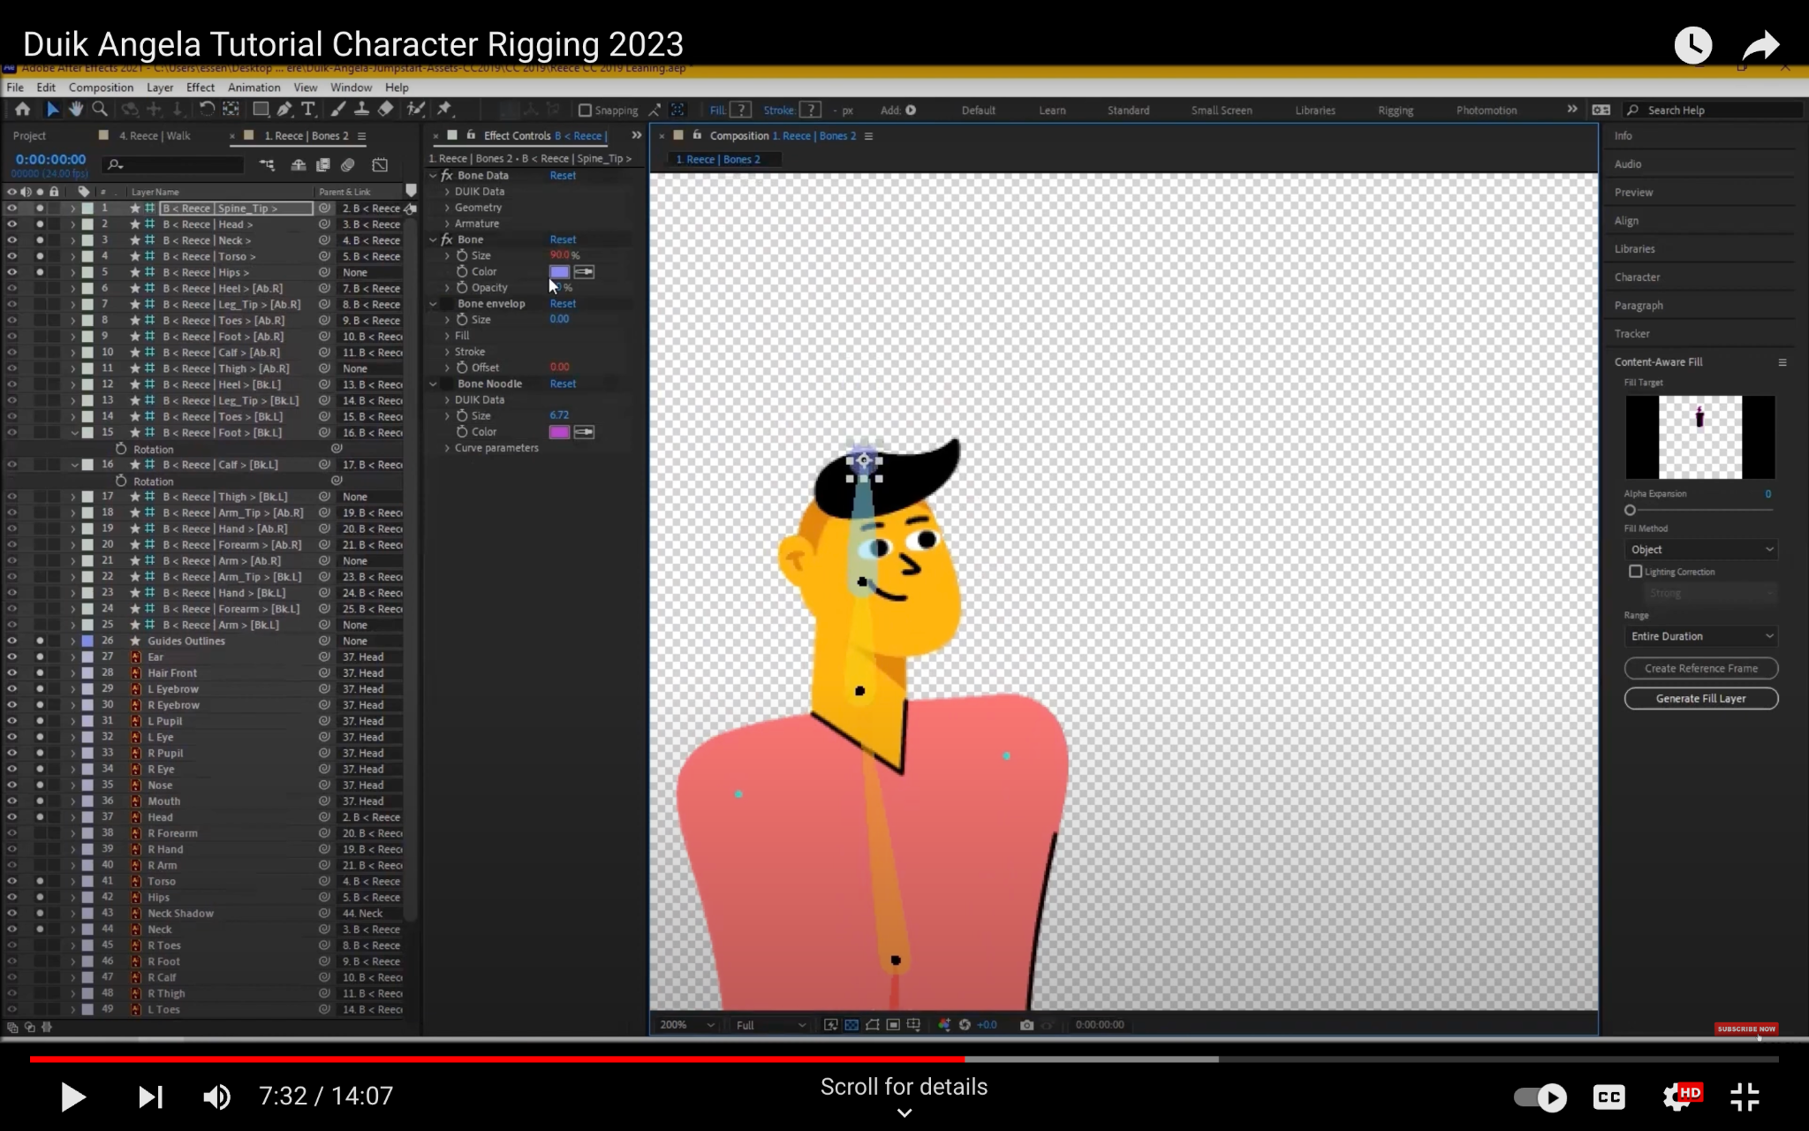The height and width of the screenshot is (1131, 1809).
Task: Open the Animation menu
Action: click(254, 87)
